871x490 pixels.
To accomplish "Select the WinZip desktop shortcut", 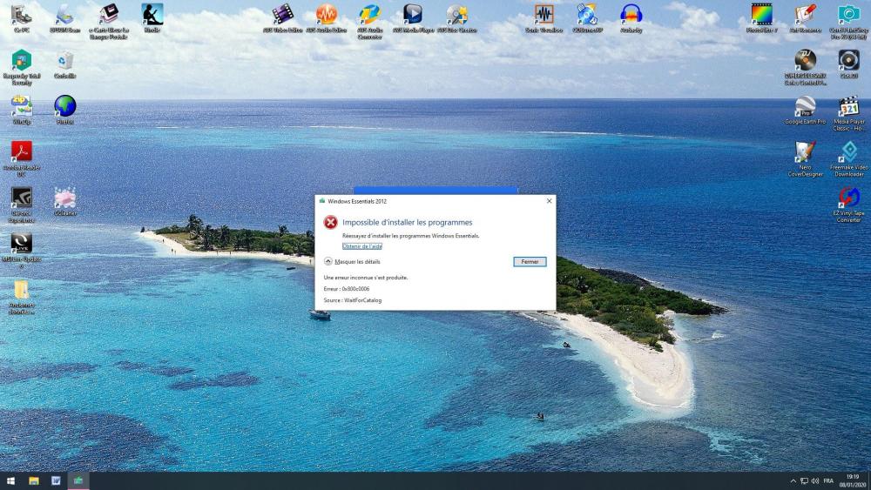I will click(x=22, y=106).
